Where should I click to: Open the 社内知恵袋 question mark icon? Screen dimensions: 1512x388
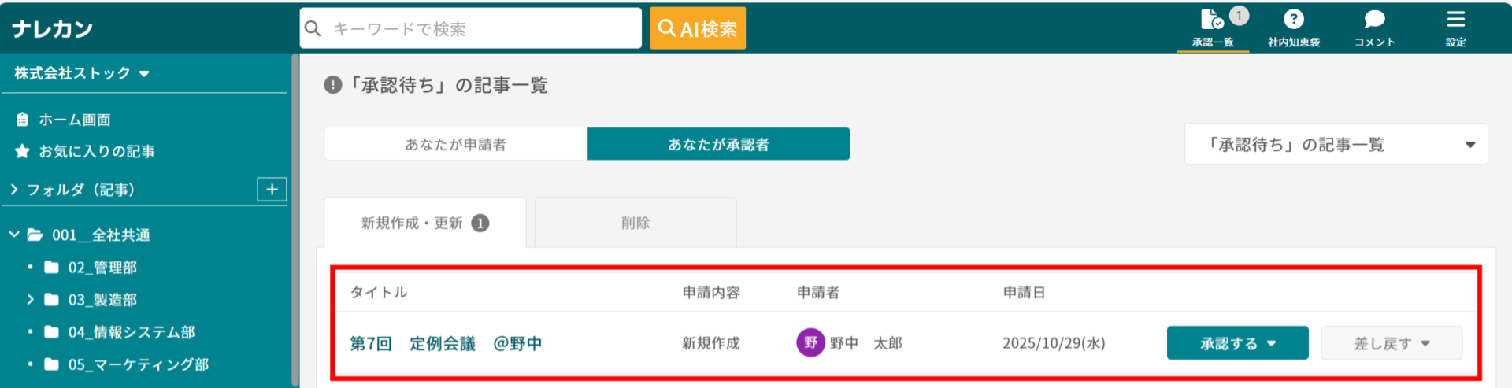point(1293,19)
